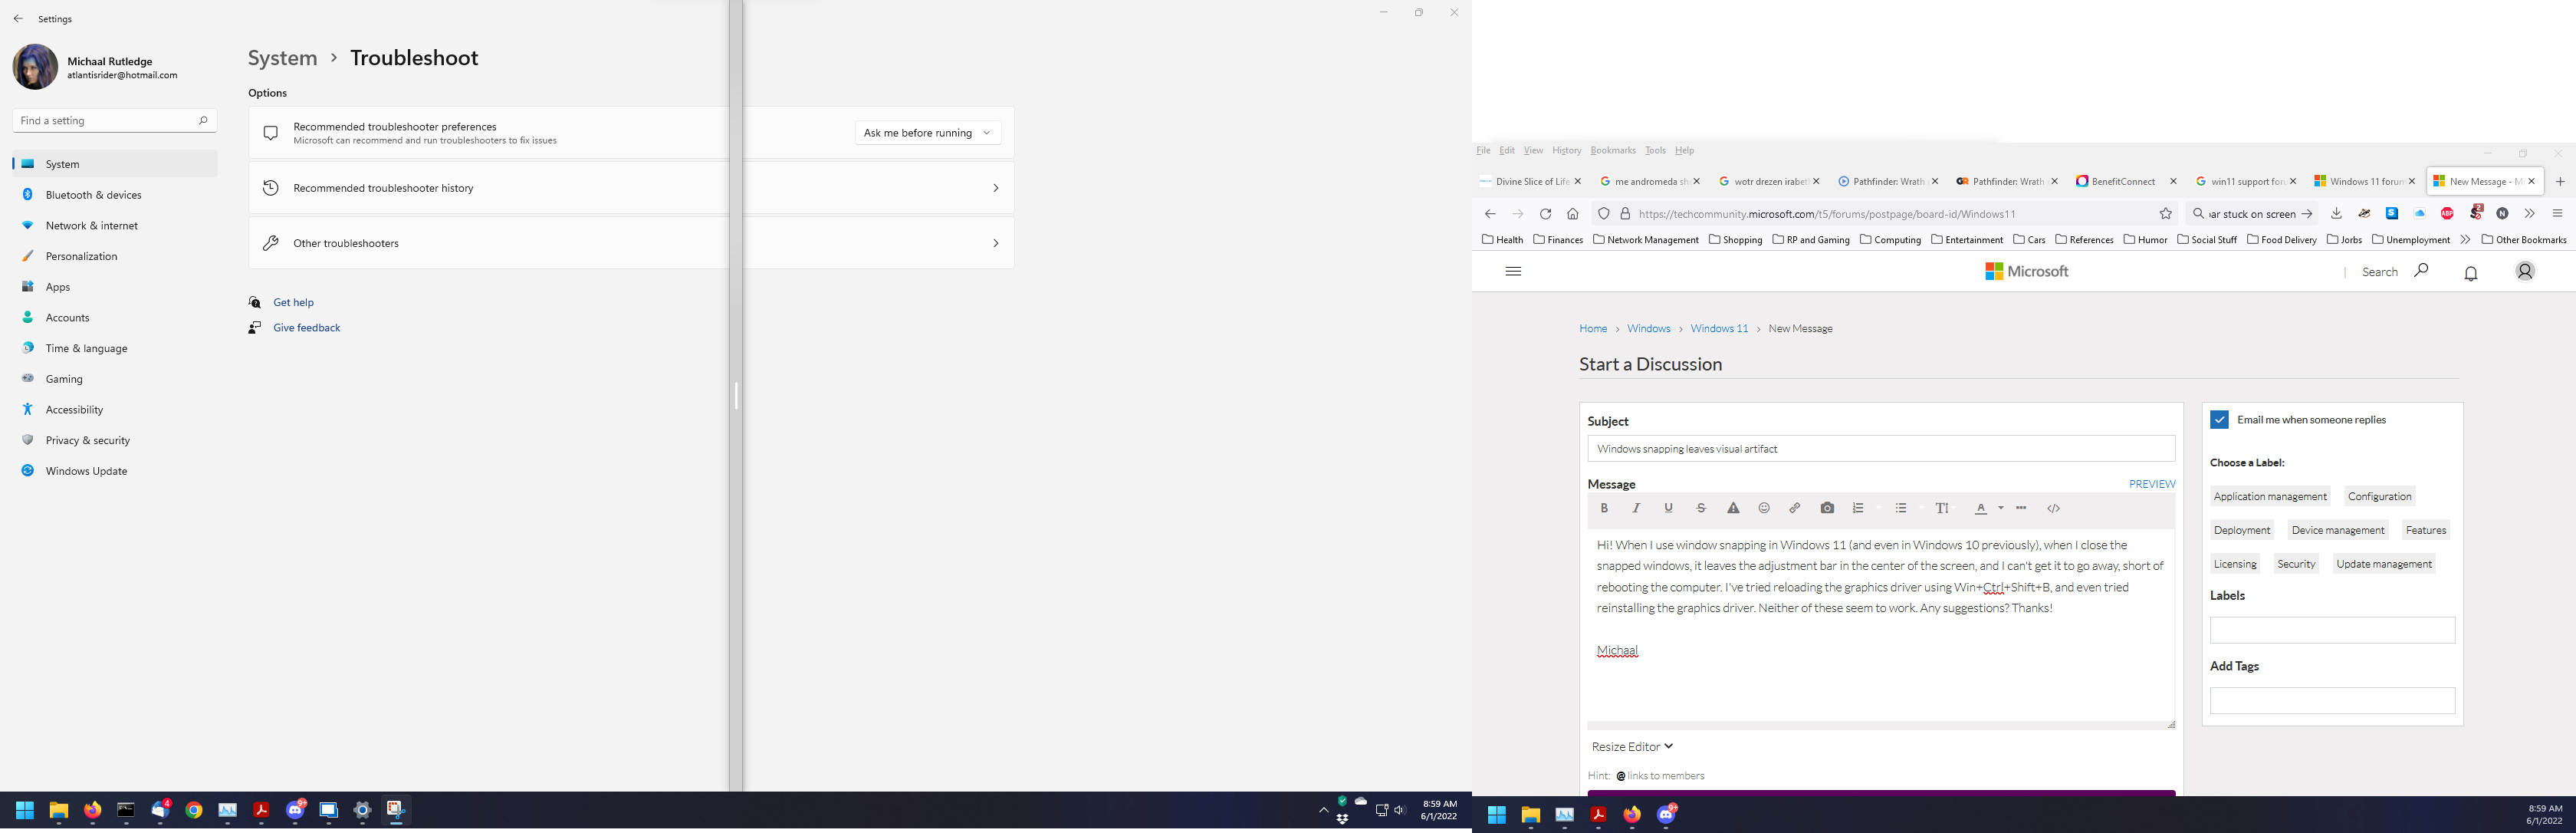Open Give feedback in Settings
The image size is (2576, 833).
[x=306, y=327]
